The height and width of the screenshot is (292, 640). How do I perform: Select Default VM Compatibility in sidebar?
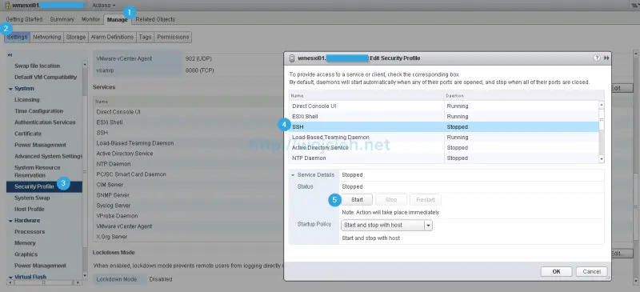tap(46, 77)
